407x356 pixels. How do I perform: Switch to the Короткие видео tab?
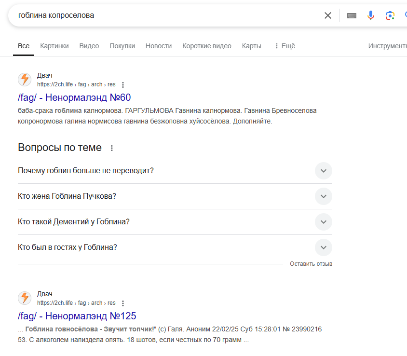(206, 46)
